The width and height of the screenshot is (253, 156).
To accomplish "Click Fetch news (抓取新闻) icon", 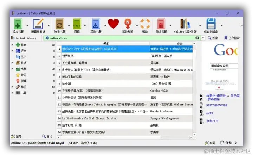I will 128,24.
